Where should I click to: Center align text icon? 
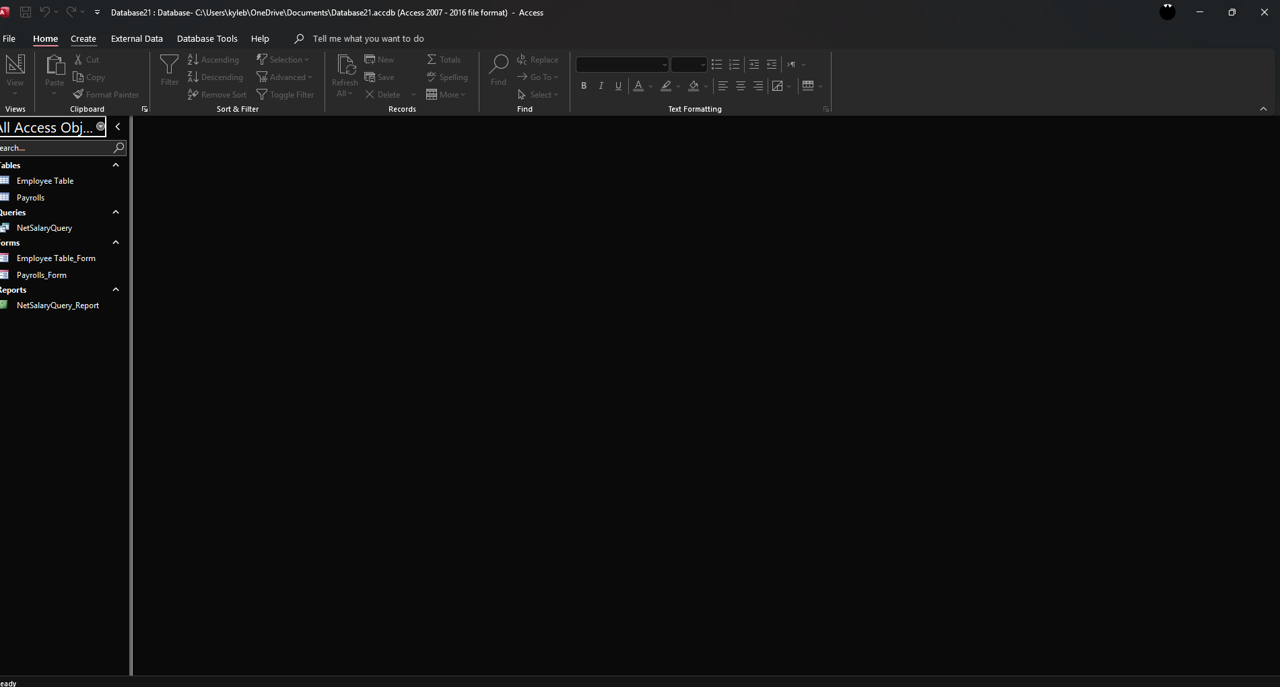pyautogui.click(x=741, y=86)
